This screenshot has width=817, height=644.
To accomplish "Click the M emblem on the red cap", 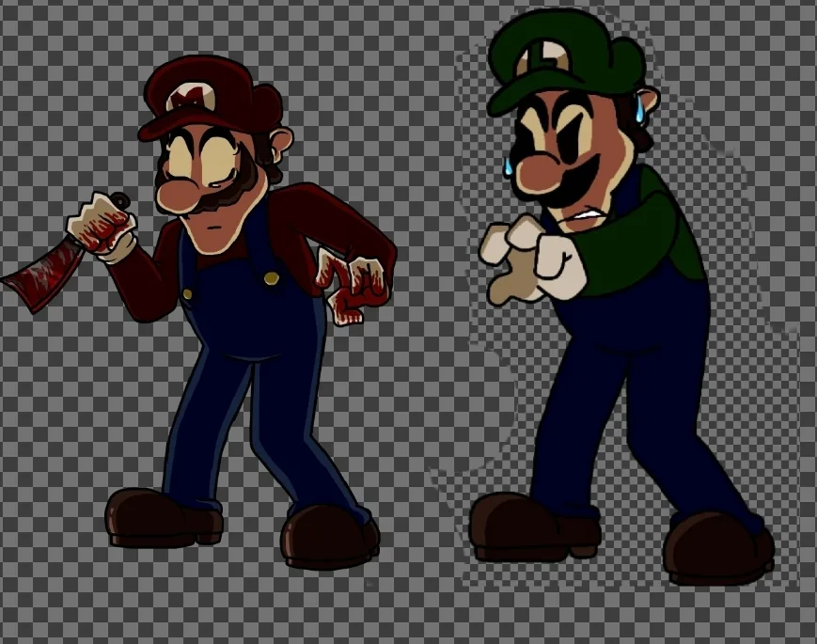I will pos(191,98).
